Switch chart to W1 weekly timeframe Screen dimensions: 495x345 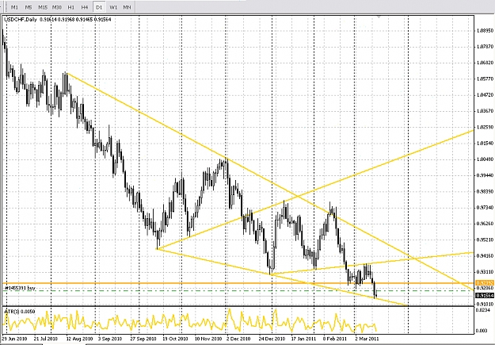point(113,7)
